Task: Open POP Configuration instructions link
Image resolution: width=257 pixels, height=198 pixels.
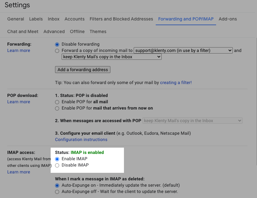Action: click(x=81, y=139)
